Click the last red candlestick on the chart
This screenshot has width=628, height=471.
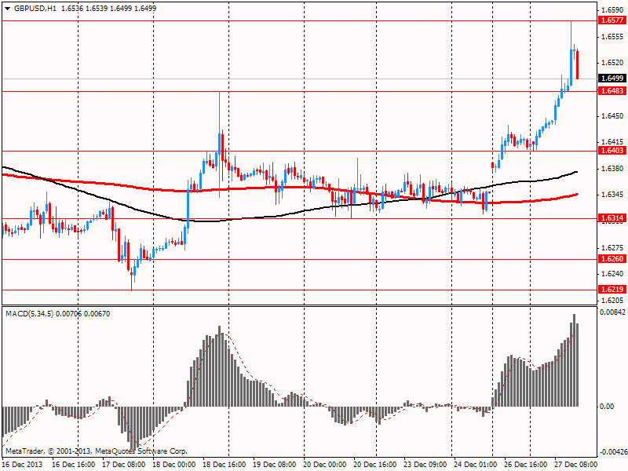point(577,64)
